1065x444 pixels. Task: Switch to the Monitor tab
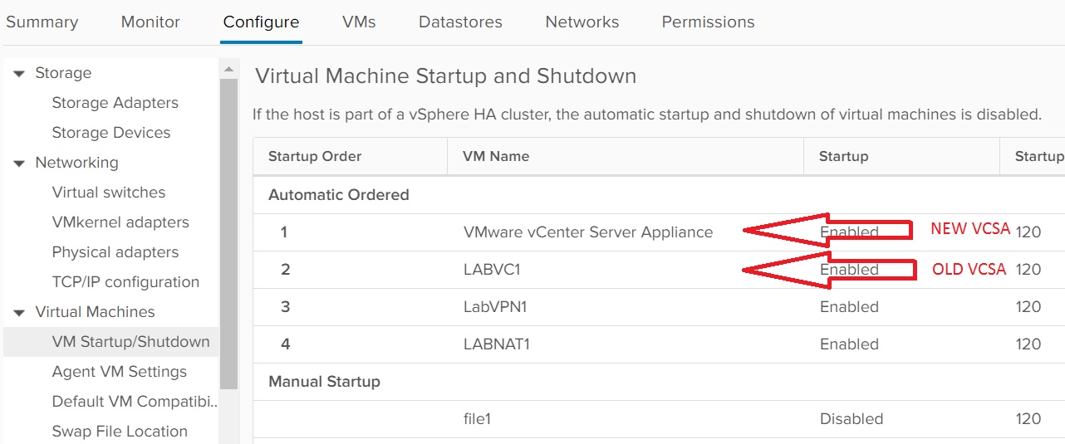tap(150, 22)
